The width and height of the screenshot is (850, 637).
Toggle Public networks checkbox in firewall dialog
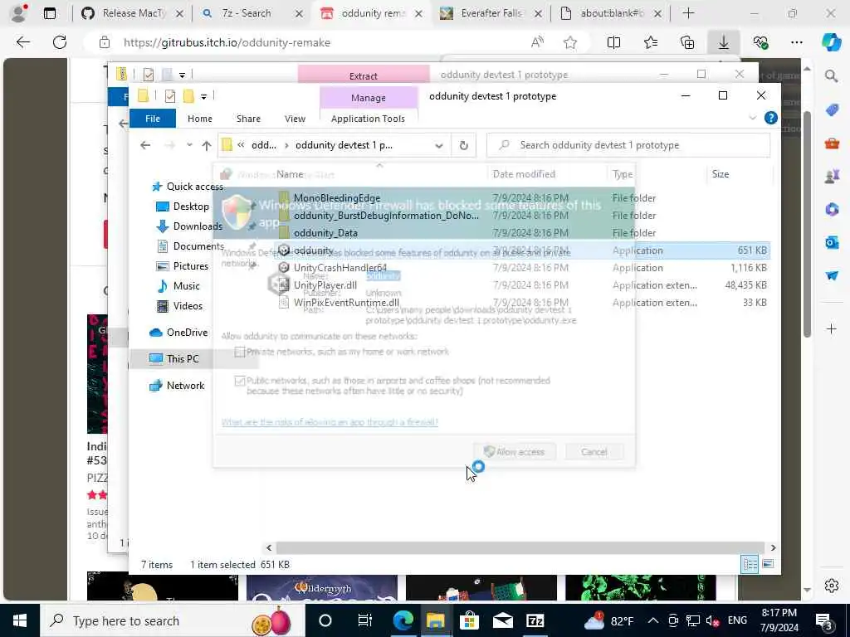click(x=240, y=381)
